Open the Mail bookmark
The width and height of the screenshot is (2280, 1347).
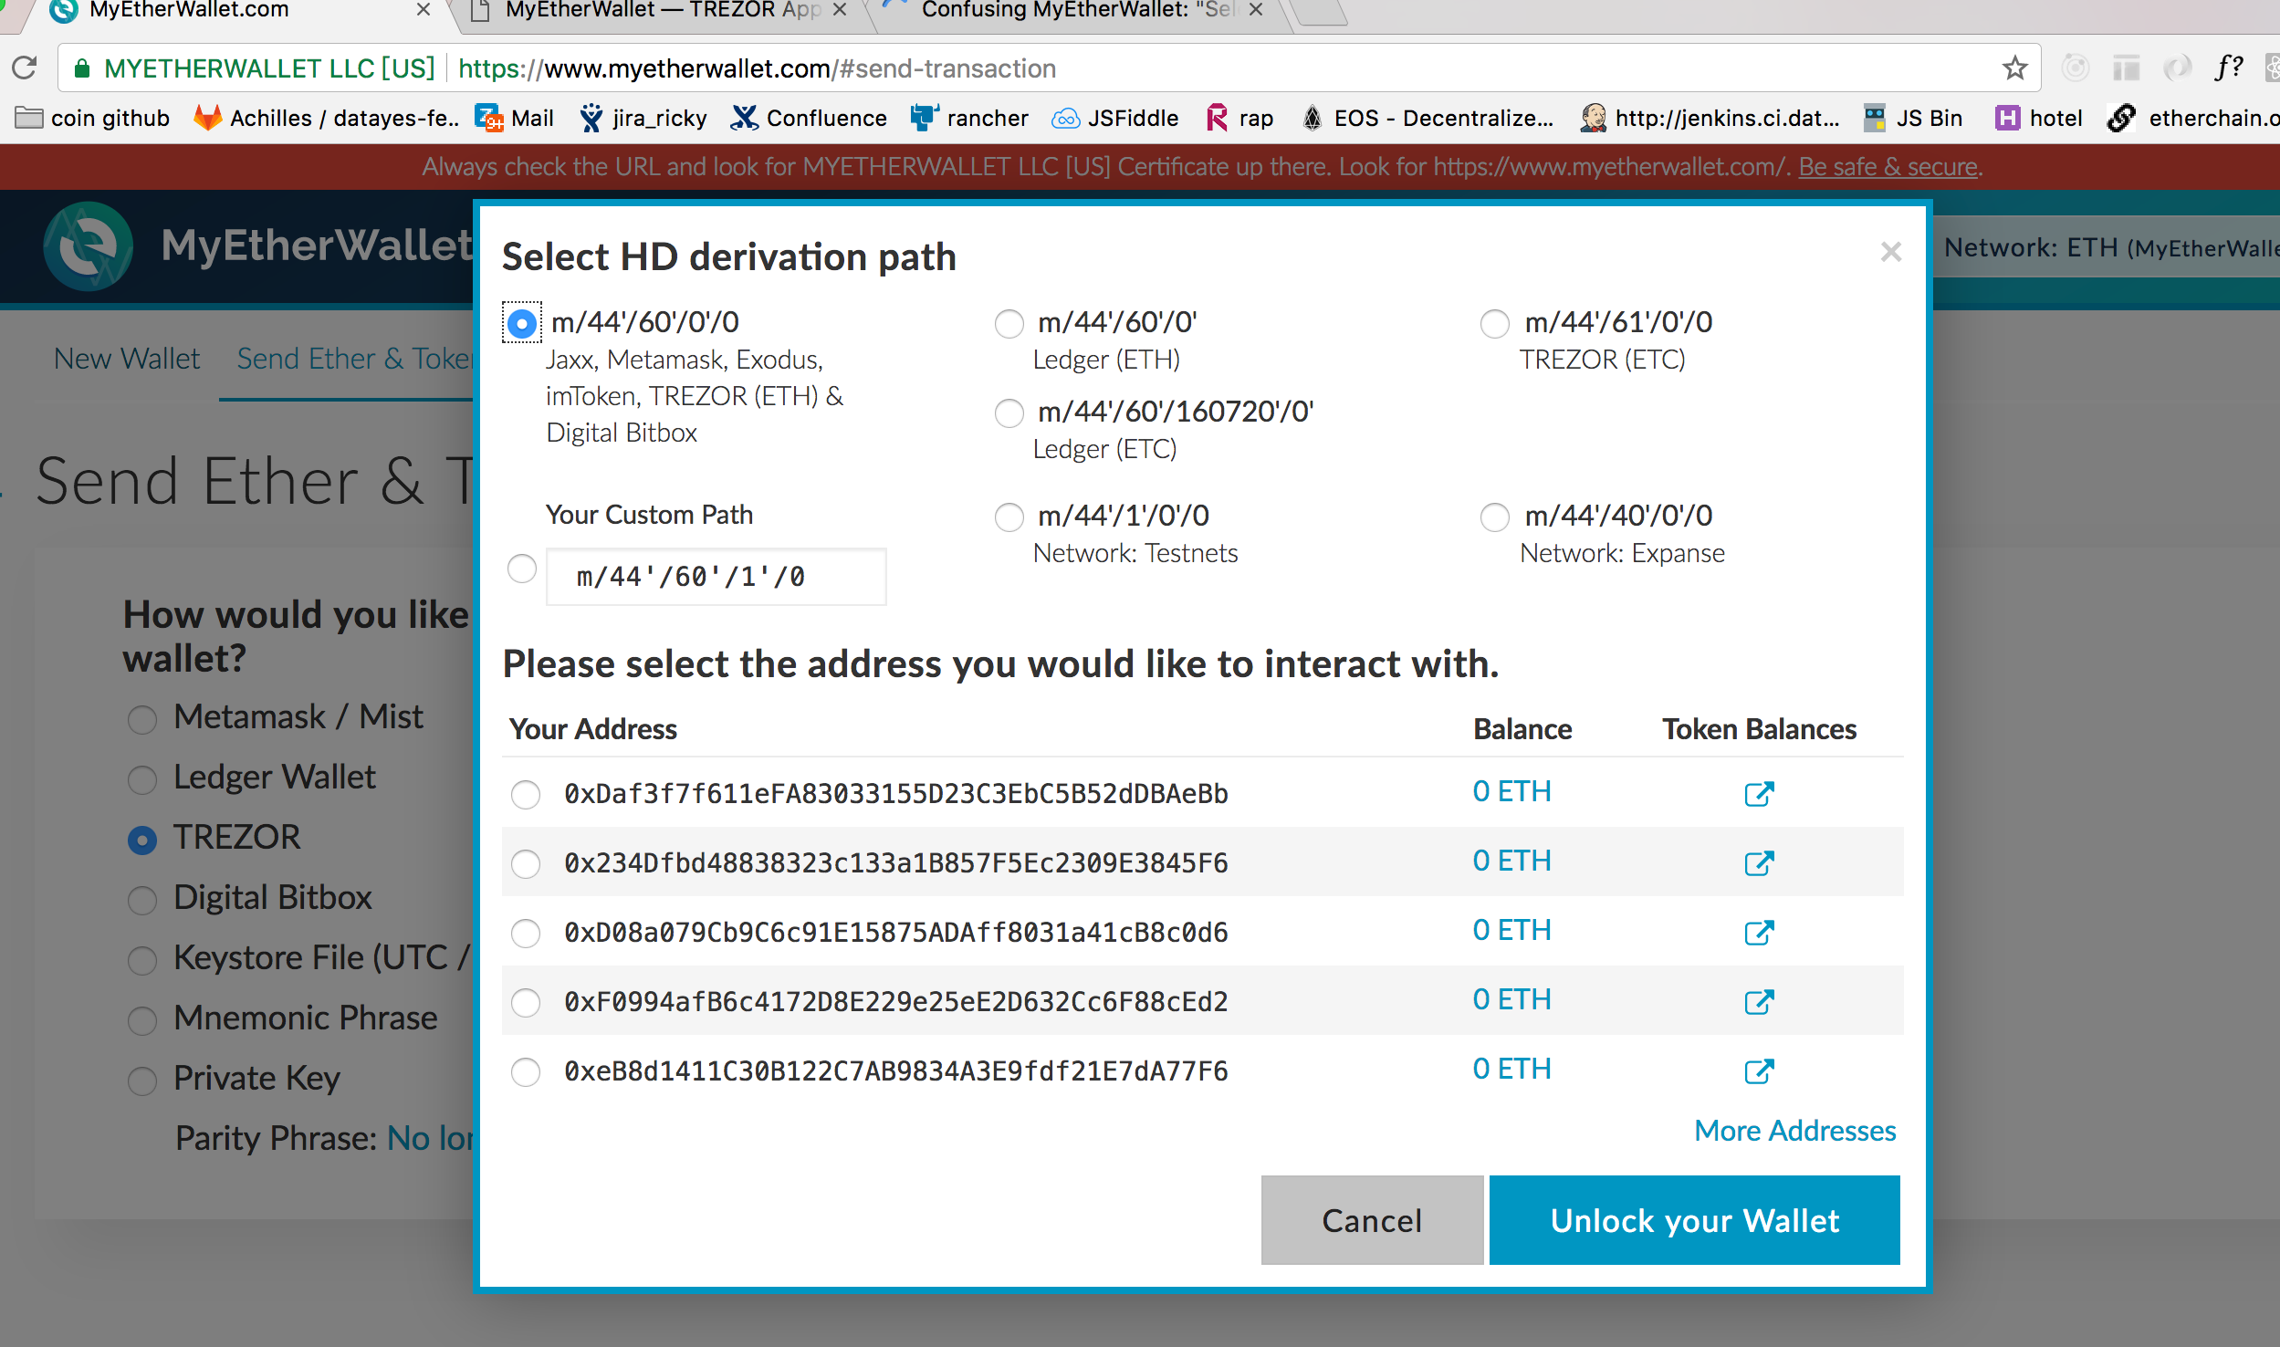pyautogui.click(x=515, y=118)
